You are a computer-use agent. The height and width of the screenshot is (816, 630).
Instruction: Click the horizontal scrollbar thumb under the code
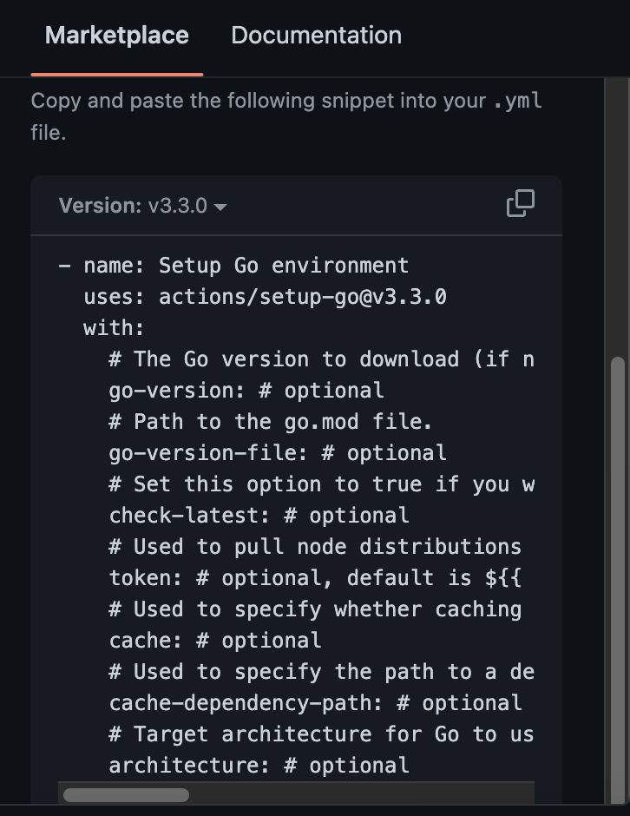[126, 794]
